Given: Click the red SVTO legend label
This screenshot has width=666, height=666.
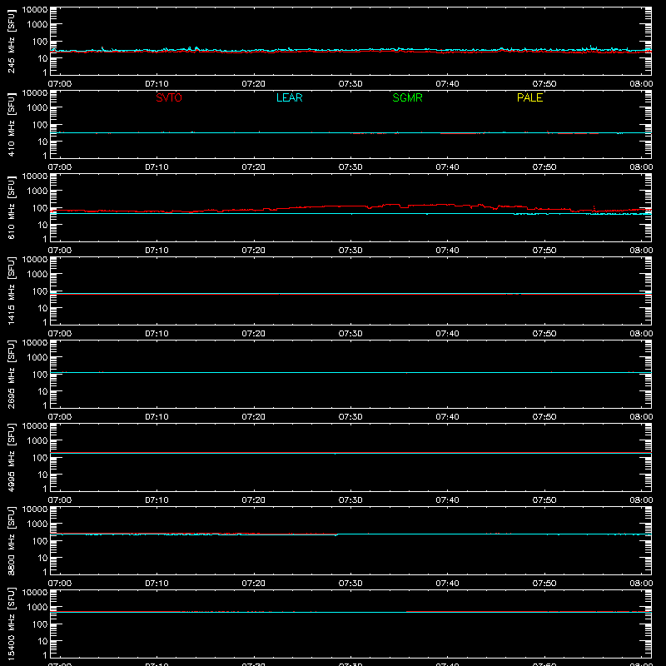Looking at the screenshot, I should click(169, 97).
